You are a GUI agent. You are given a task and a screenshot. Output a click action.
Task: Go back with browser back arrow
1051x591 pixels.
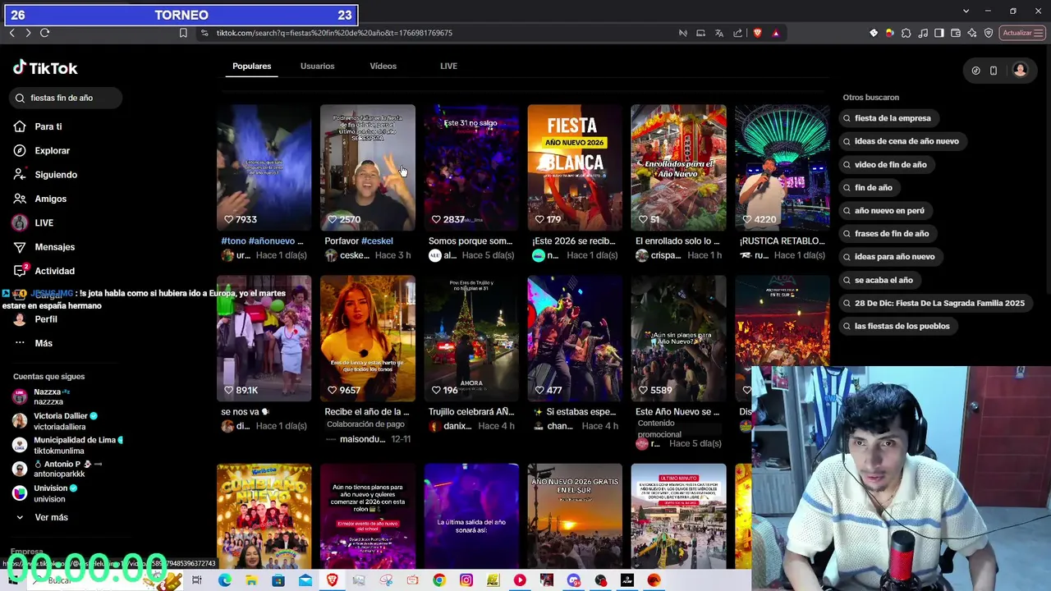11,33
